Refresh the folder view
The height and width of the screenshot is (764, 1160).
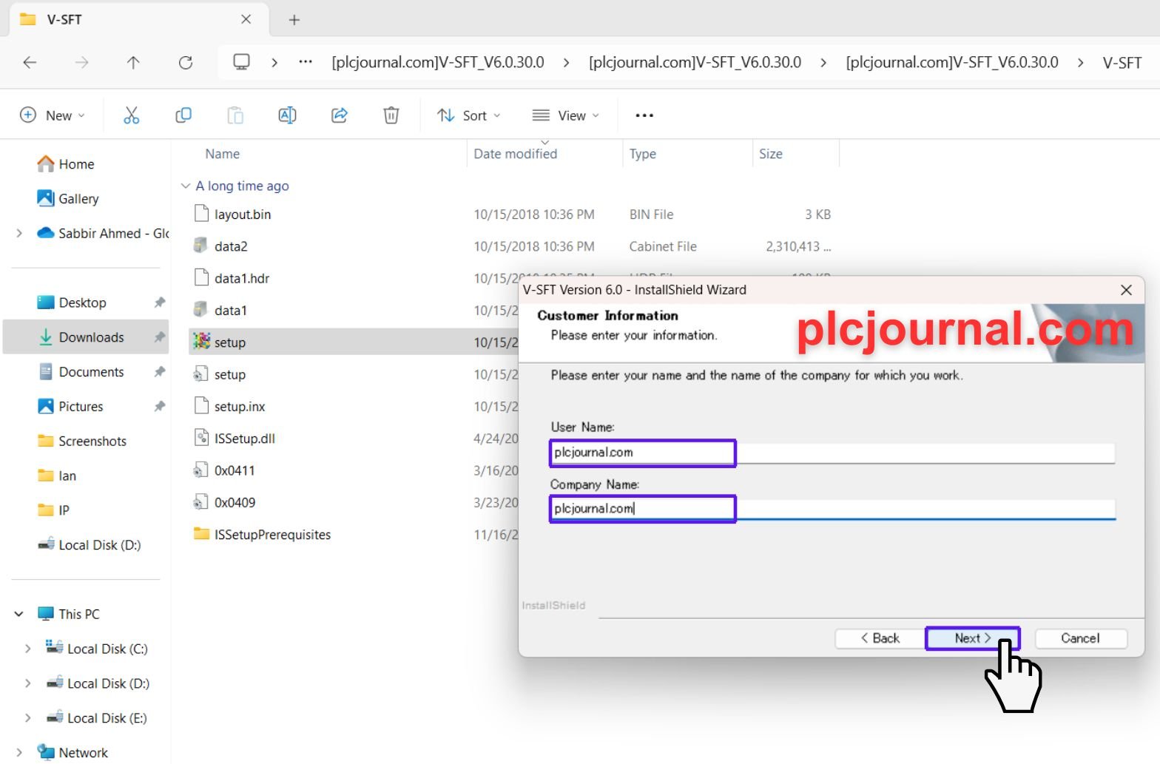point(186,63)
